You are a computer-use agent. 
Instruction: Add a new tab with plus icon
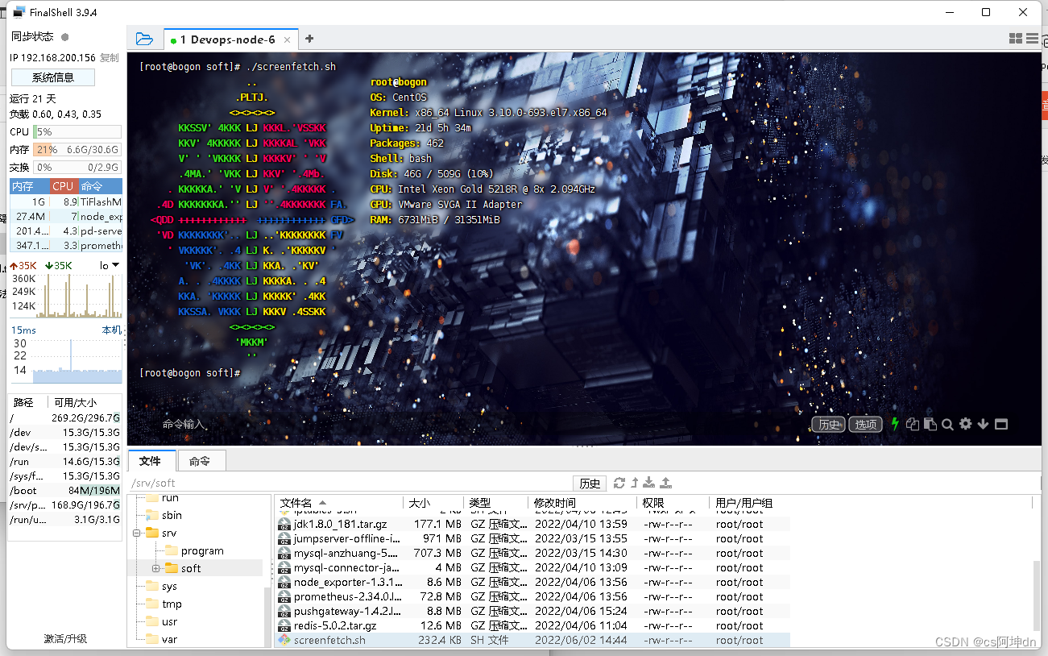(309, 39)
